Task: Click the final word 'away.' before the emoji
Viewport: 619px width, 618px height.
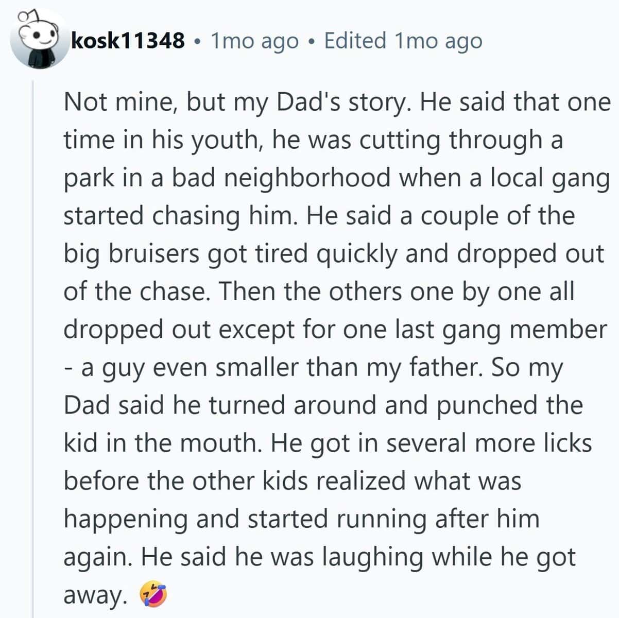Action: pyautogui.click(x=95, y=595)
